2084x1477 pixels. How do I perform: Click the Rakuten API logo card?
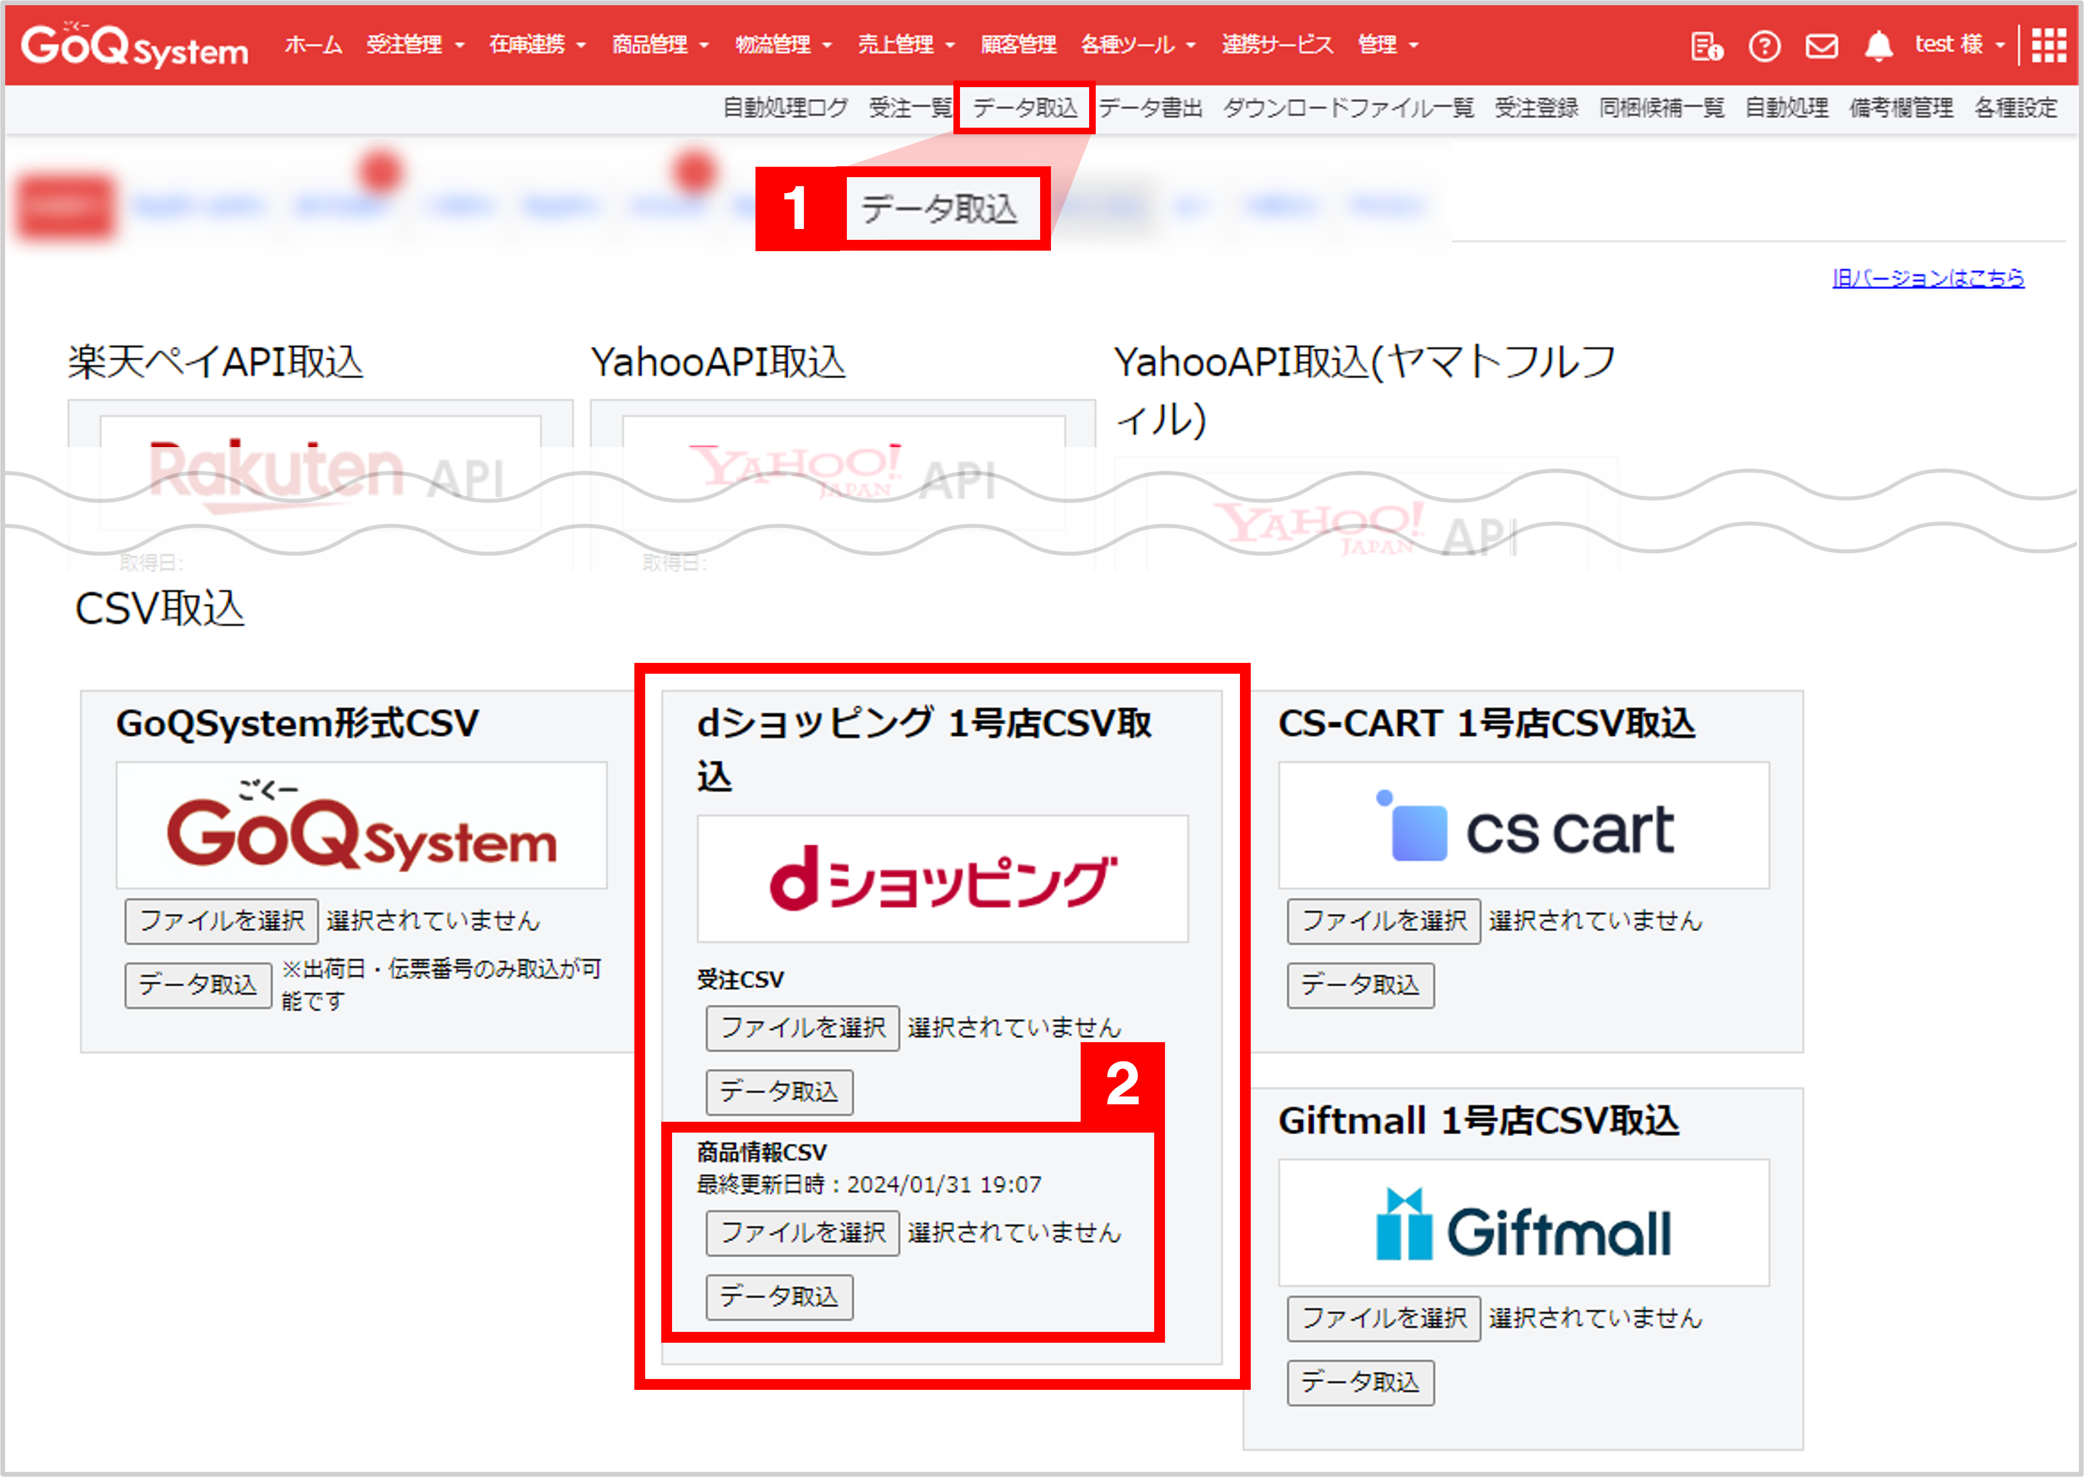[320, 472]
